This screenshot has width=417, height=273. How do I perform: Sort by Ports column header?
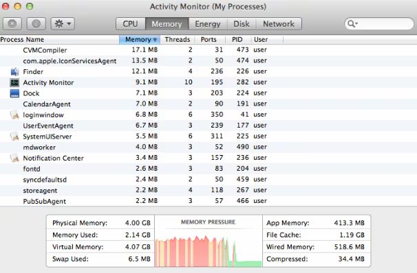210,40
